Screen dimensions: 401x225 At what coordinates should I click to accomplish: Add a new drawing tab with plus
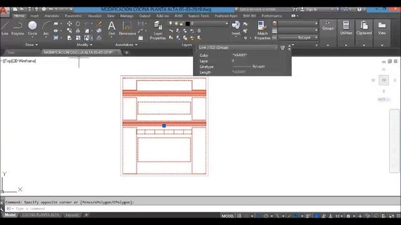[127, 52]
